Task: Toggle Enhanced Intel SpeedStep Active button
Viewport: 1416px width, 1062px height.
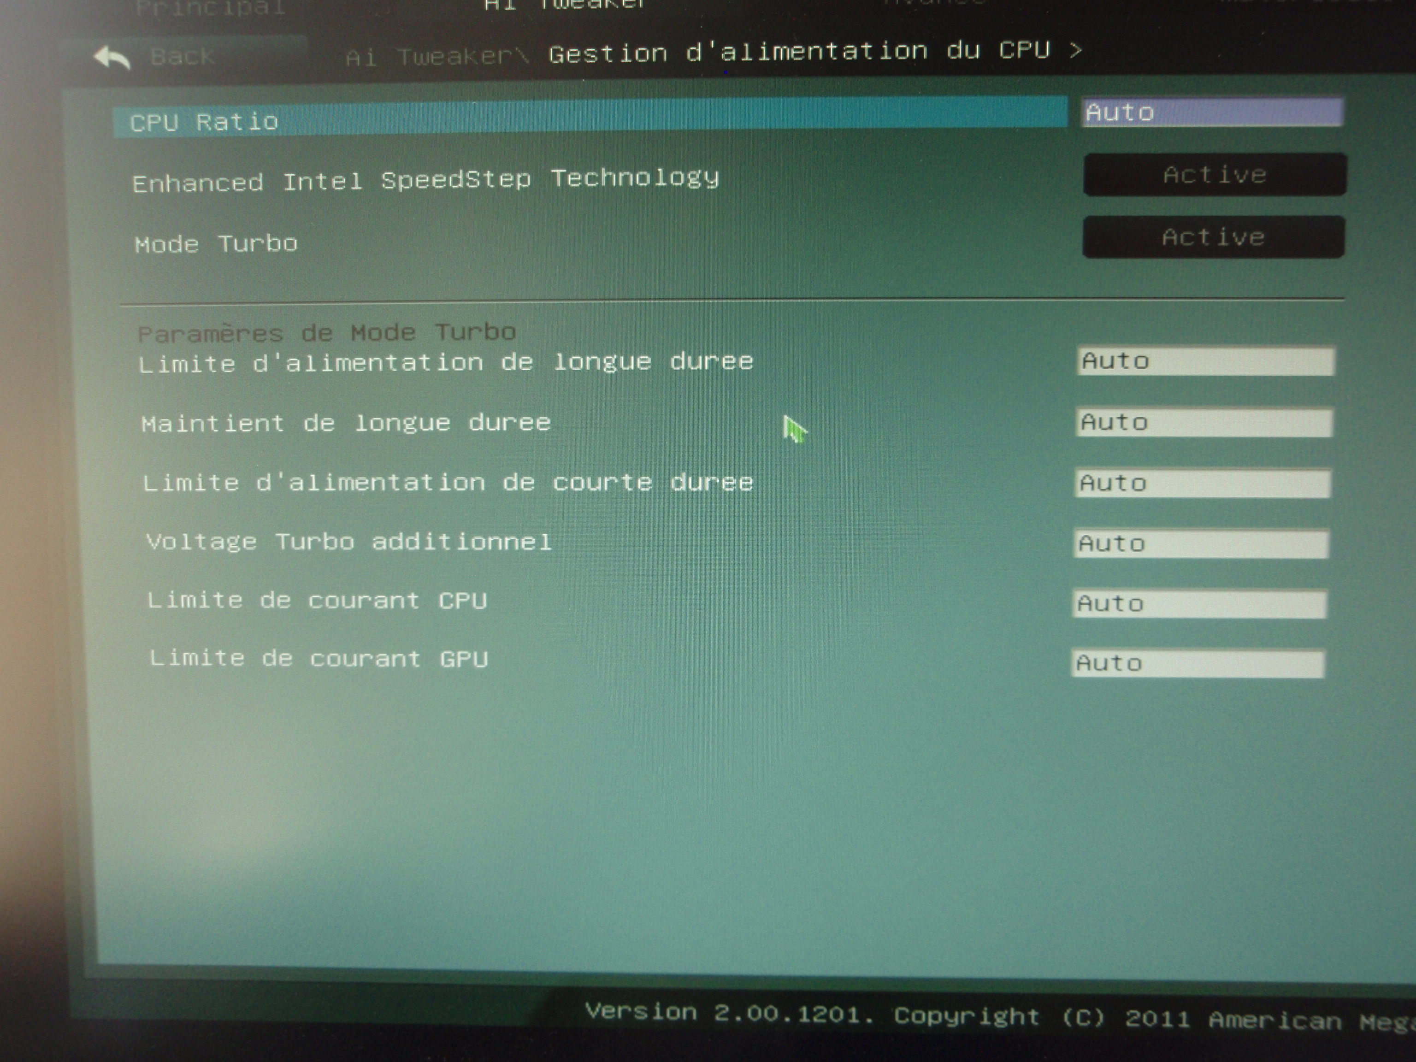Action: [1215, 175]
